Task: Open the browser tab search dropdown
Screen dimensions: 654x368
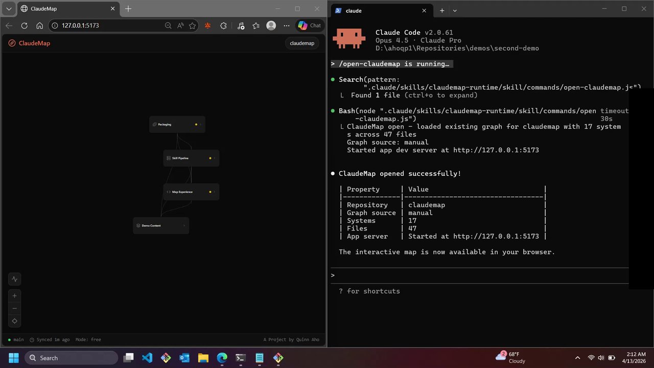Action: pyautogui.click(x=9, y=9)
